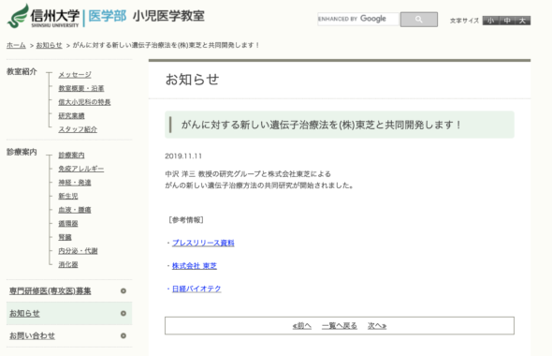Open 内分泌・代謝 link
The width and height of the screenshot is (552, 356).
(x=78, y=251)
